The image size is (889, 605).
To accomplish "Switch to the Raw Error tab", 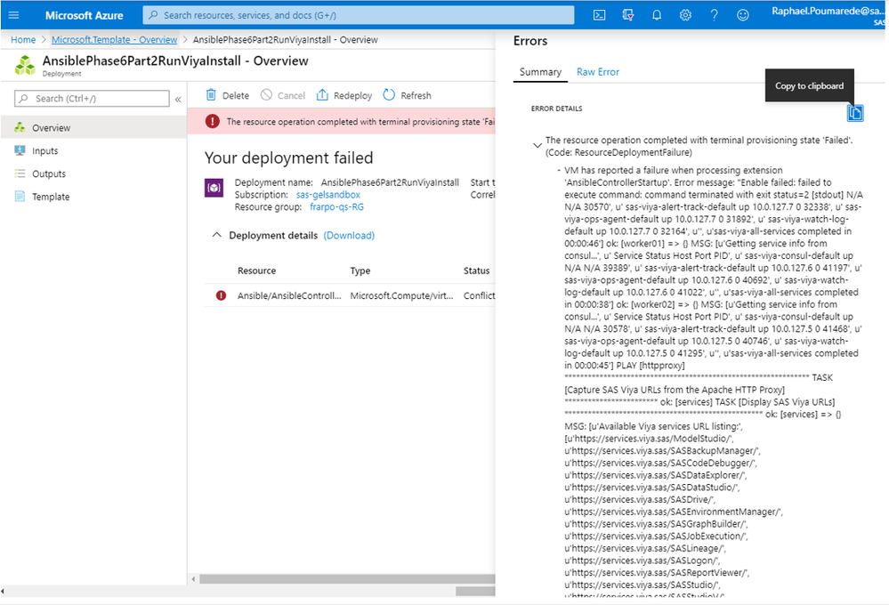I will pyautogui.click(x=598, y=72).
